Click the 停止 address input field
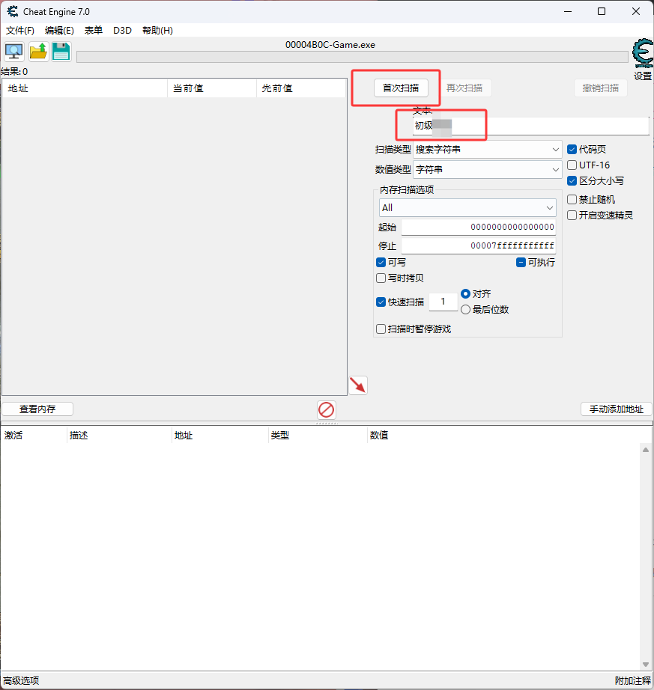 point(478,245)
